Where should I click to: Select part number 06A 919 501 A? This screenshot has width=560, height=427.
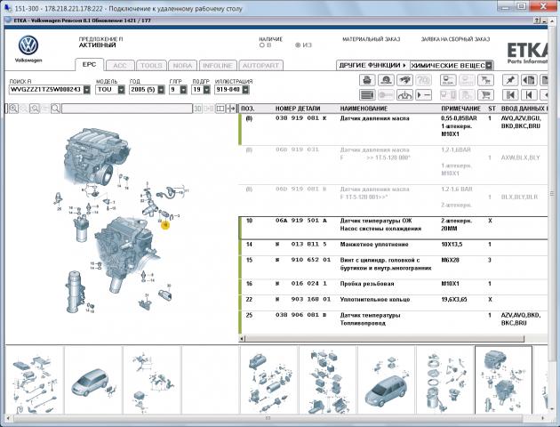301,221
